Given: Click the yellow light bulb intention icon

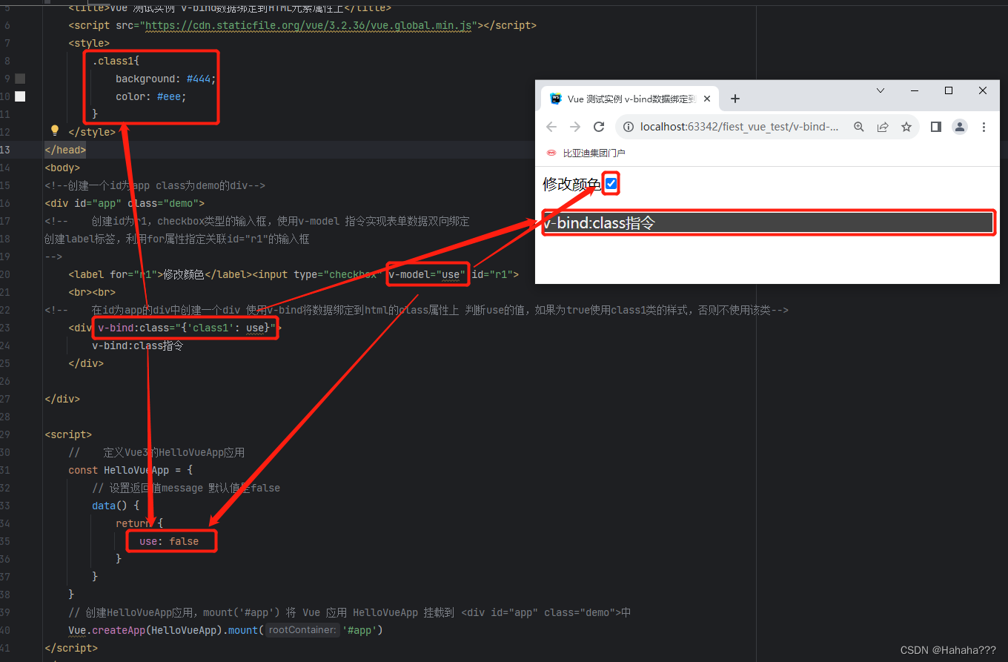Looking at the screenshot, I should tap(54, 130).
